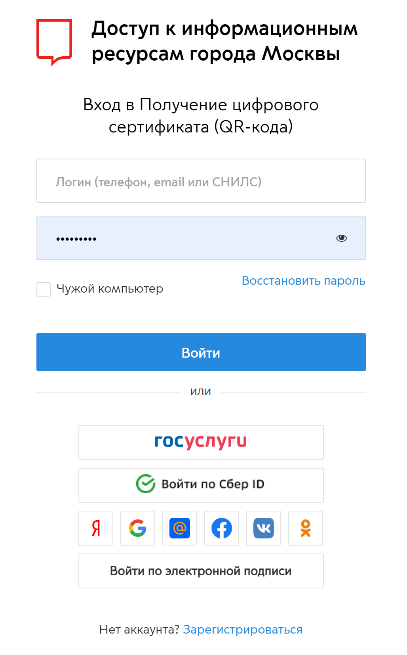
Task: Click "Войти по электронной подписи" button
Action: click(201, 571)
